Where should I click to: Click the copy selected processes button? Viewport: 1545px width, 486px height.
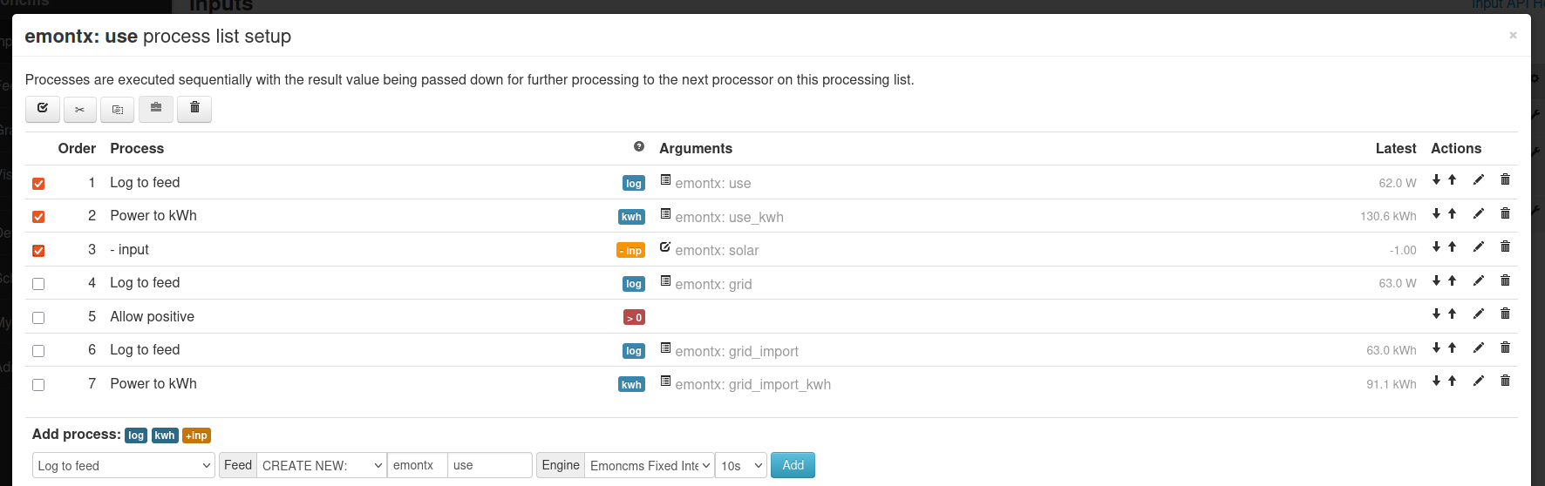click(x=118, y=109)
